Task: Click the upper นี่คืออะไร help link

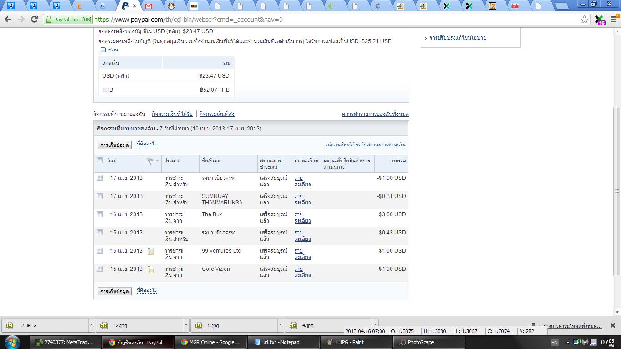Action: pos(147,144)
